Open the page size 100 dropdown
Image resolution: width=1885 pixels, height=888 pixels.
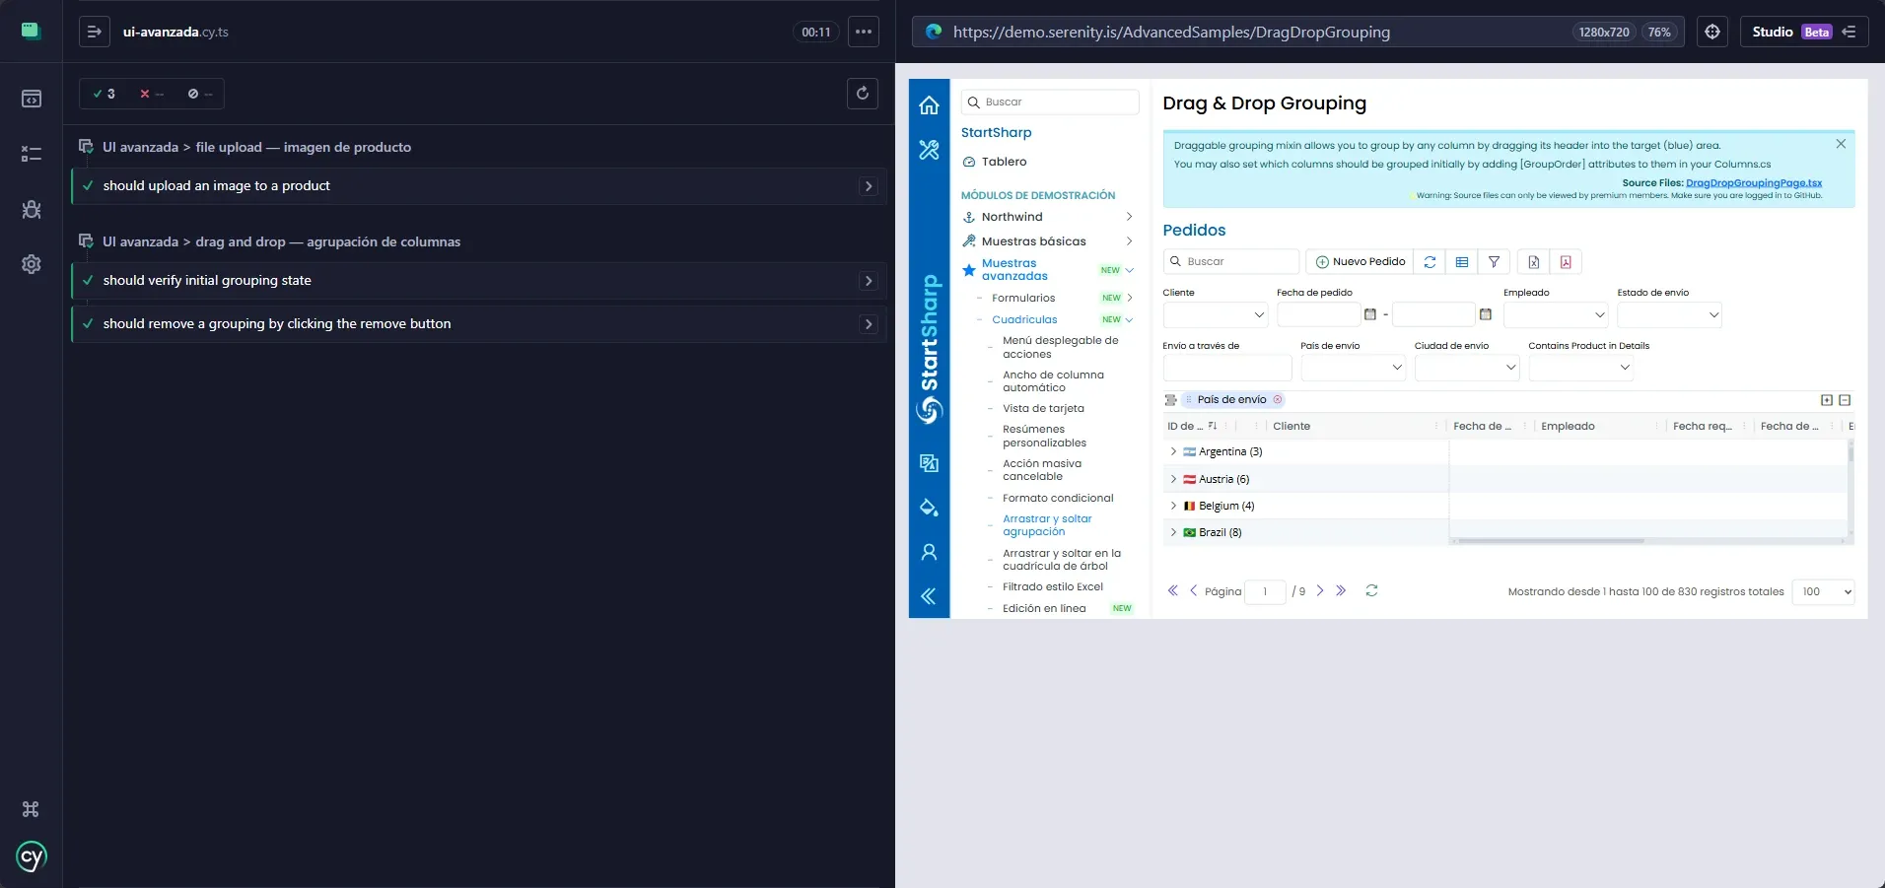pos(1823,591)
